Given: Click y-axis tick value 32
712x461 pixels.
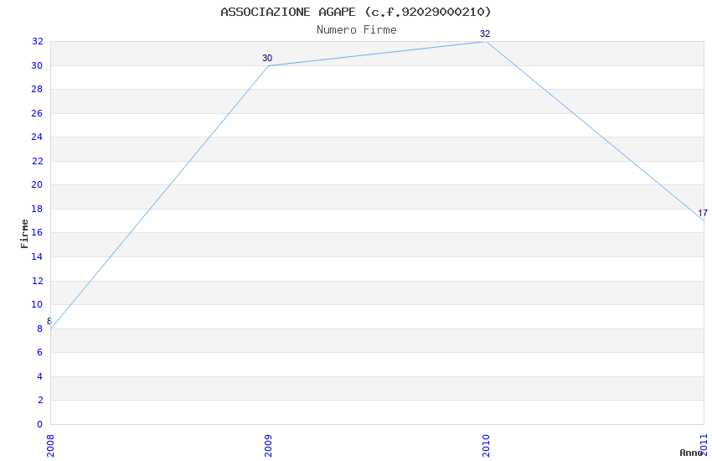Looking at the screenshot, I should [37, 41].
